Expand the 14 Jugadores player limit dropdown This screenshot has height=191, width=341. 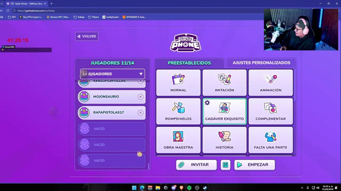coord(112,74)
